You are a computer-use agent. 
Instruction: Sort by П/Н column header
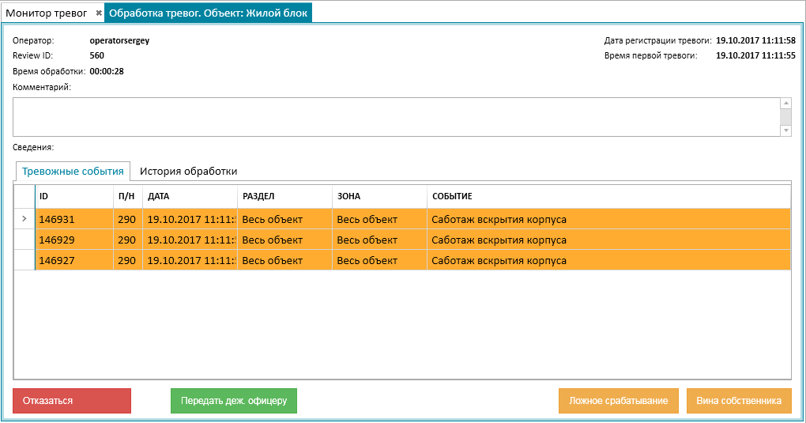[128, 197]
